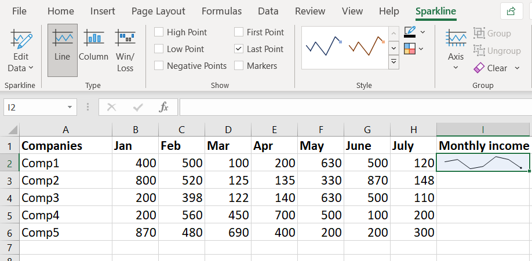Open the Sparkline Color pen picker
Screen dimensions: 532x261
point(410,32)
